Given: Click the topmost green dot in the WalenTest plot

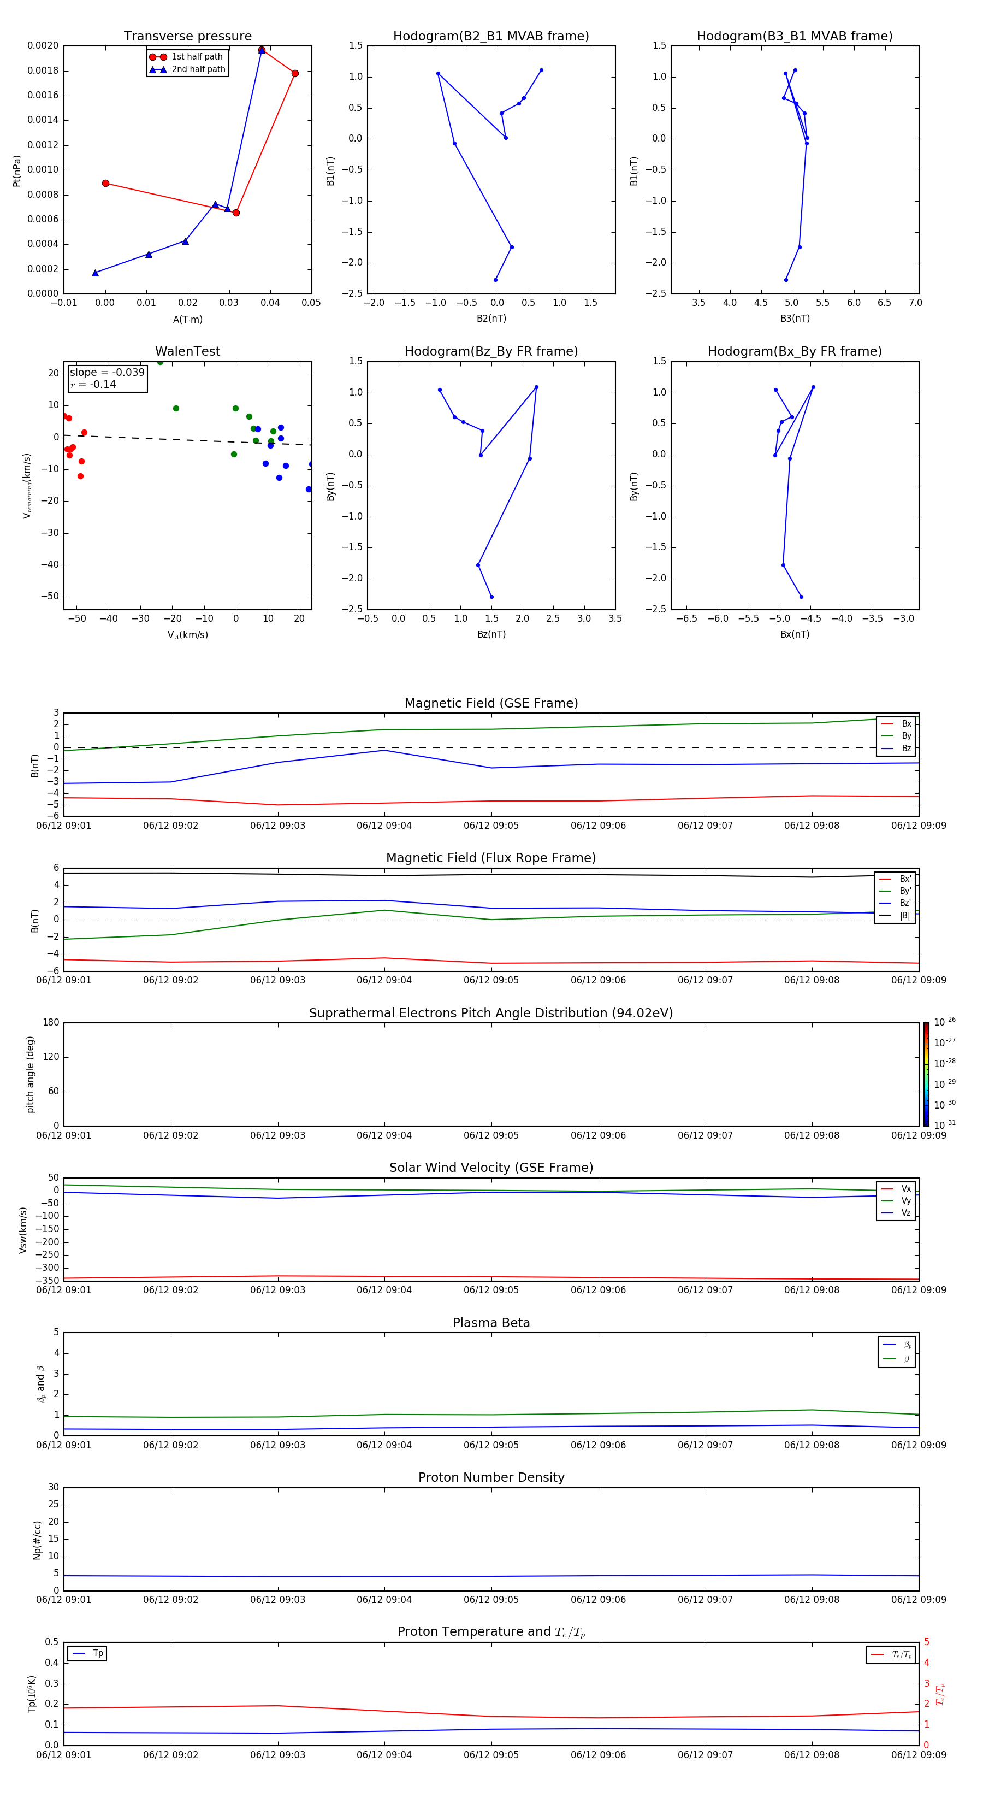Looking at the screenshot, I should click(160, 362).
